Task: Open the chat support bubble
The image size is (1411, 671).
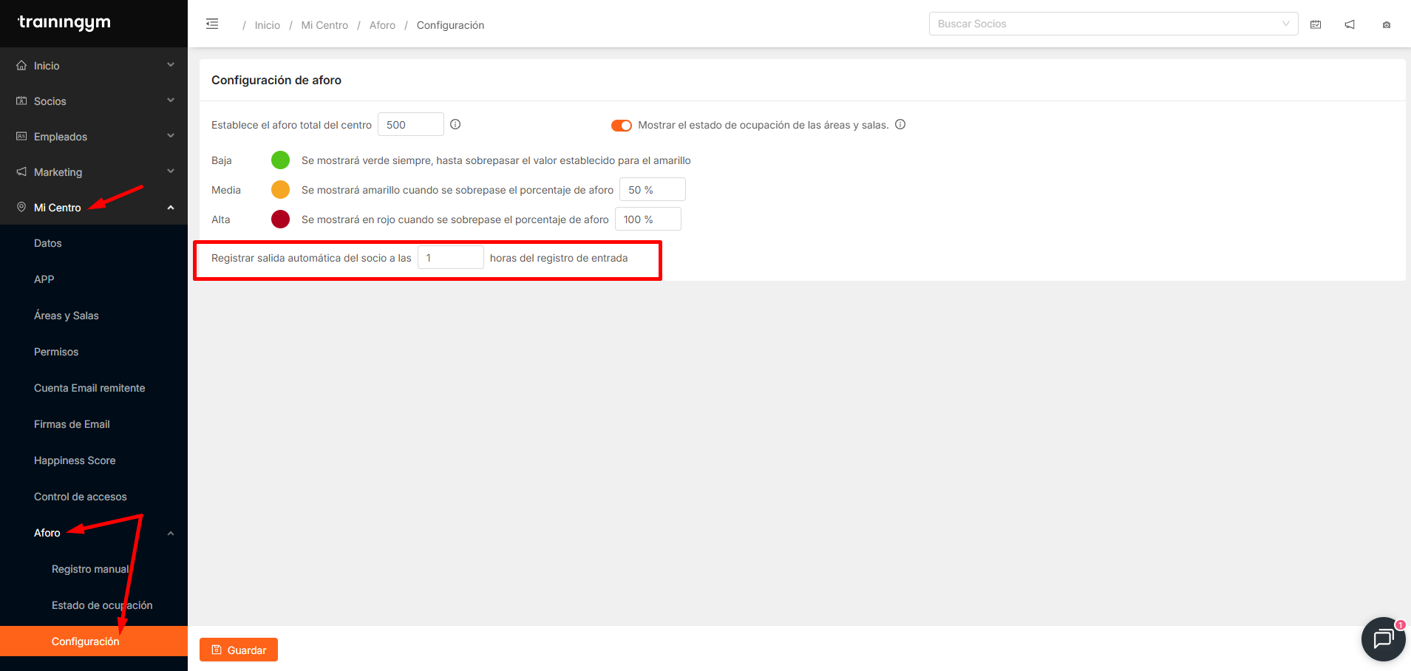Action: (1382, 638)
